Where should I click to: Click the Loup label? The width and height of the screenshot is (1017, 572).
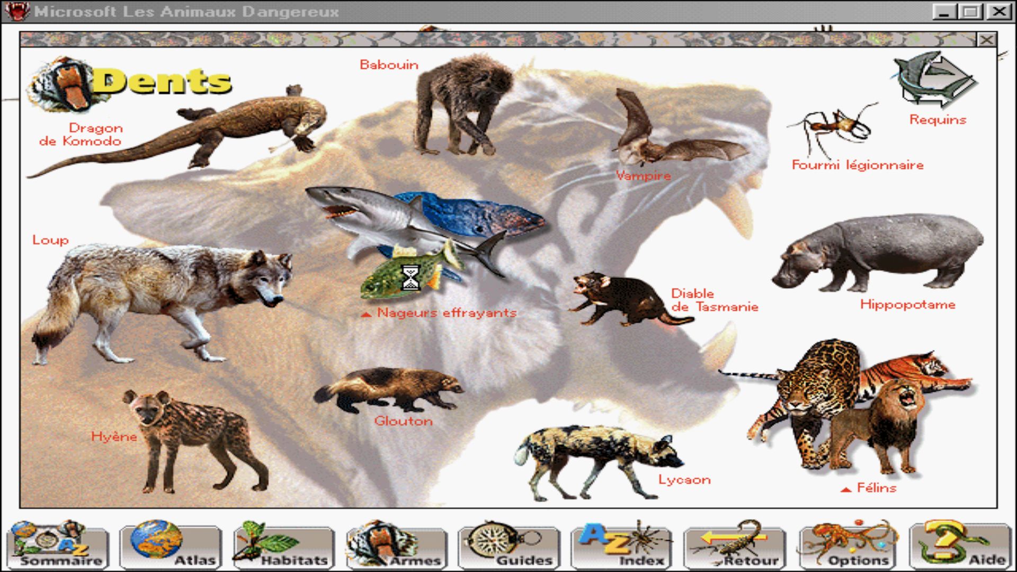coord(50,240)
